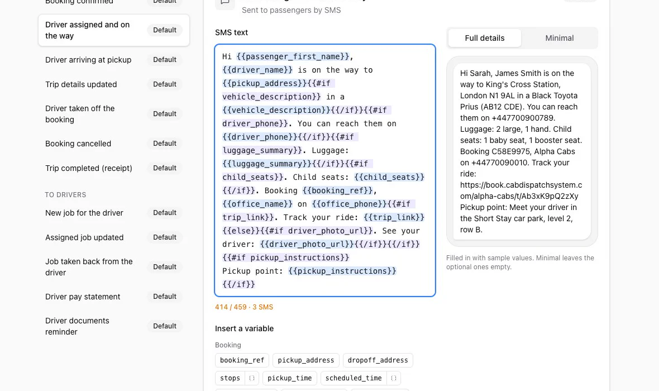Open 'Driver pay statement' template

[x=114, y=297]
